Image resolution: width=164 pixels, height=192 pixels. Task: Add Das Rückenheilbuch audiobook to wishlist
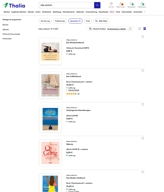coord(143,37)
